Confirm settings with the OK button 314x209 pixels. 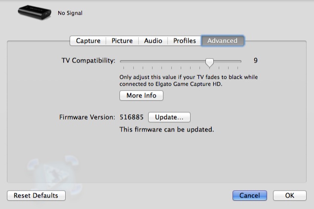(290, 196)
